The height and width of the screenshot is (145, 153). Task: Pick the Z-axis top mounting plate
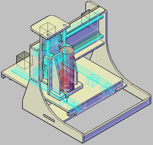click(x=50, y=27)
